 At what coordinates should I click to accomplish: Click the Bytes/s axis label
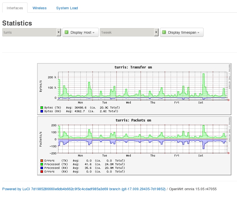click(x=41, y=86)
